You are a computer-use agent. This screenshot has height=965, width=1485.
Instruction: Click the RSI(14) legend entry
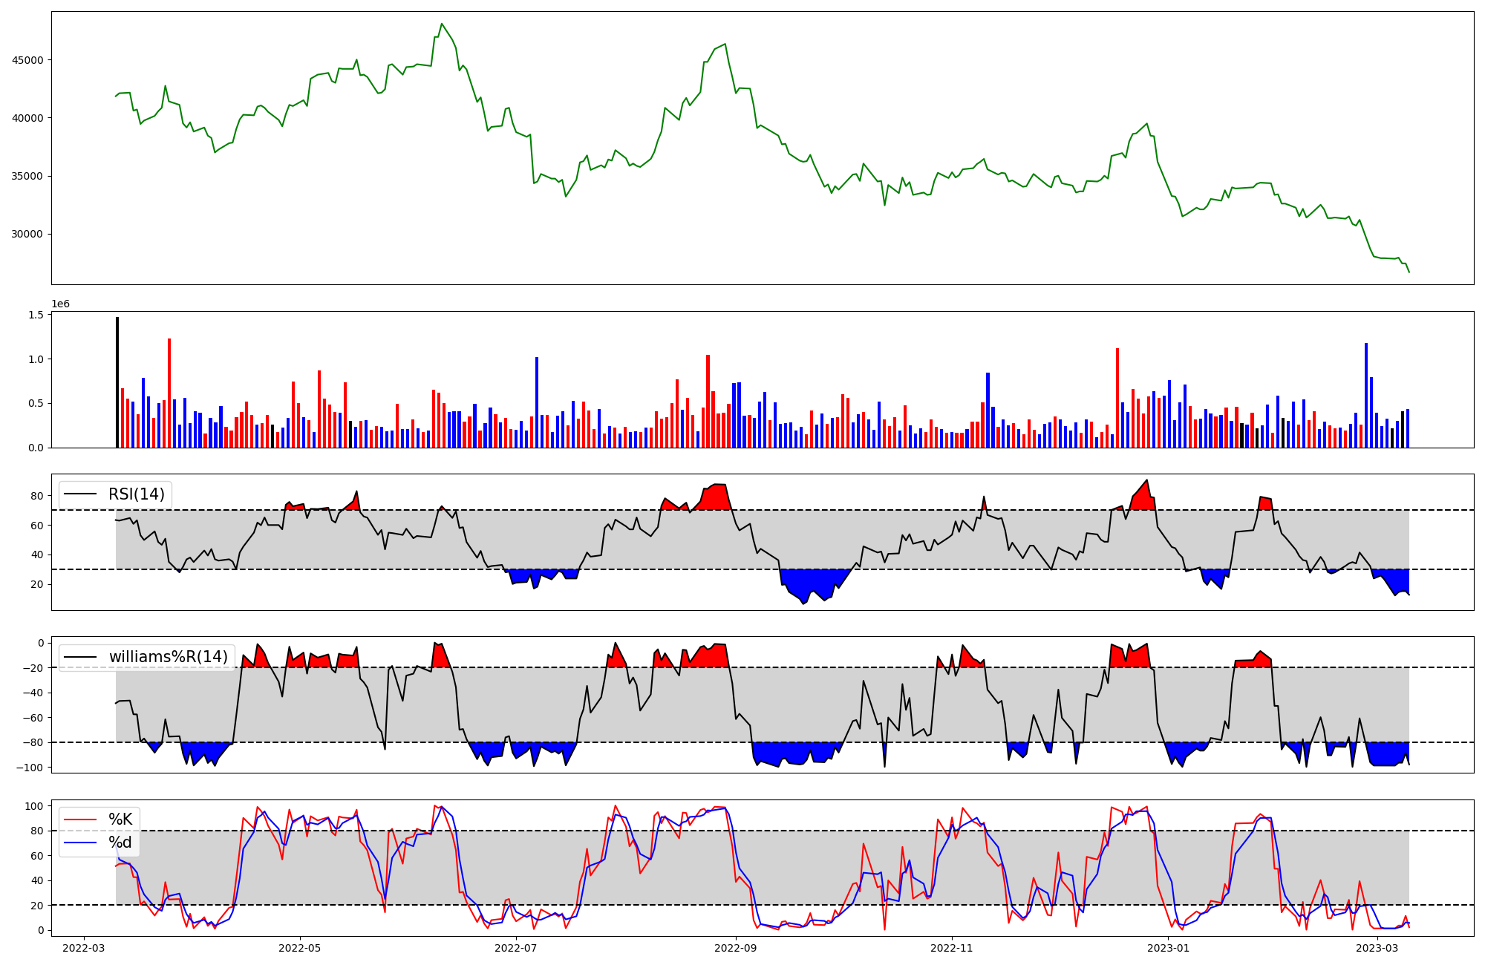coord(137,494)
